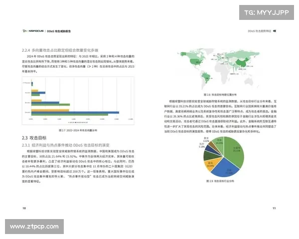Click the brown 教育 pie slice
Screen dimensions: 299x239
(x=214, y=145)
